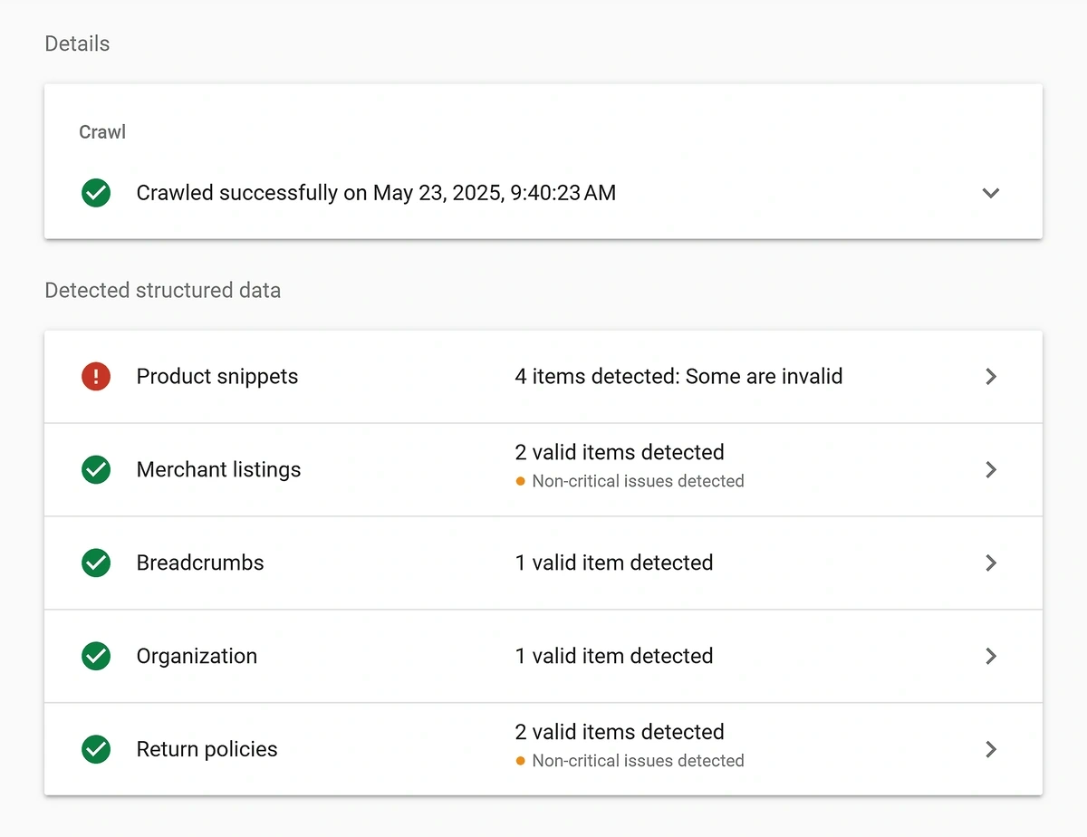1087x837 pixels.
Task: Click the orange warning dot under Return policies
Action: point(520,761)
